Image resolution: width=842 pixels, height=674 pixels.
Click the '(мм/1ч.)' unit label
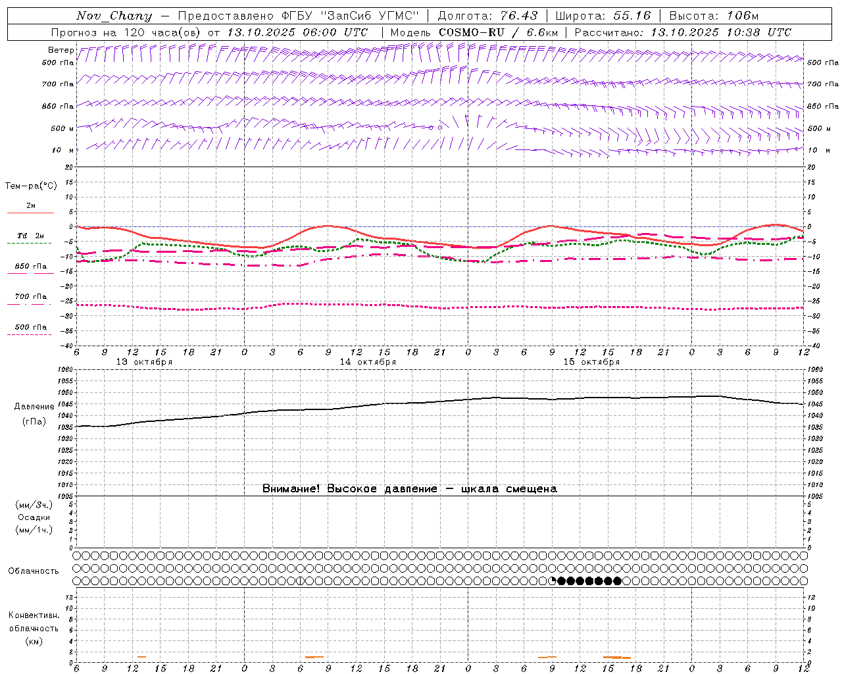point(34,530)
